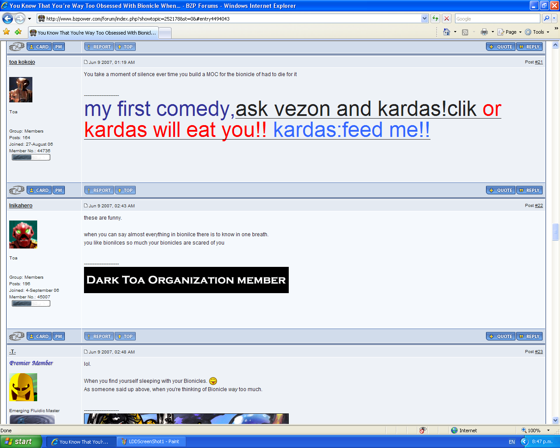Click the post icon beside Jun 9 2007, 02:43 AM
Image resolution: width=560 pixels, height=448 pixels.
[86, 206]
